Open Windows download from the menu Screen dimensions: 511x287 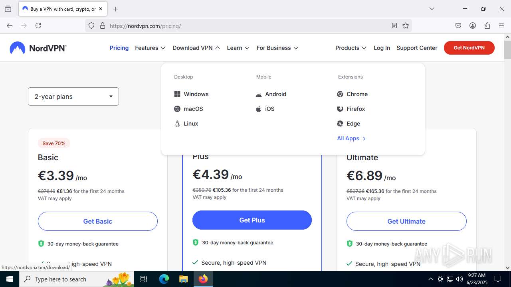click(x=192, y=94)
